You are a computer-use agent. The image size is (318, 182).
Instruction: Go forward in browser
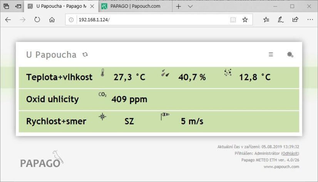22,20
